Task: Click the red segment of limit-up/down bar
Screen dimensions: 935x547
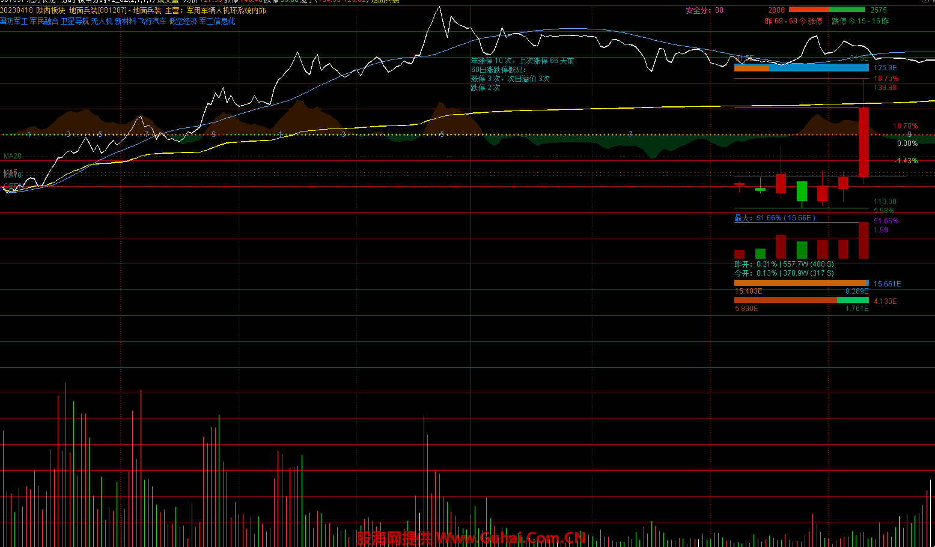Action: [808, 10]
